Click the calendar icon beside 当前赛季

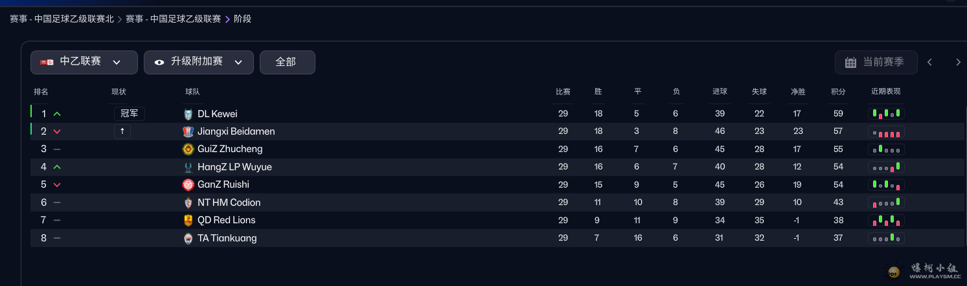(850, 62)
